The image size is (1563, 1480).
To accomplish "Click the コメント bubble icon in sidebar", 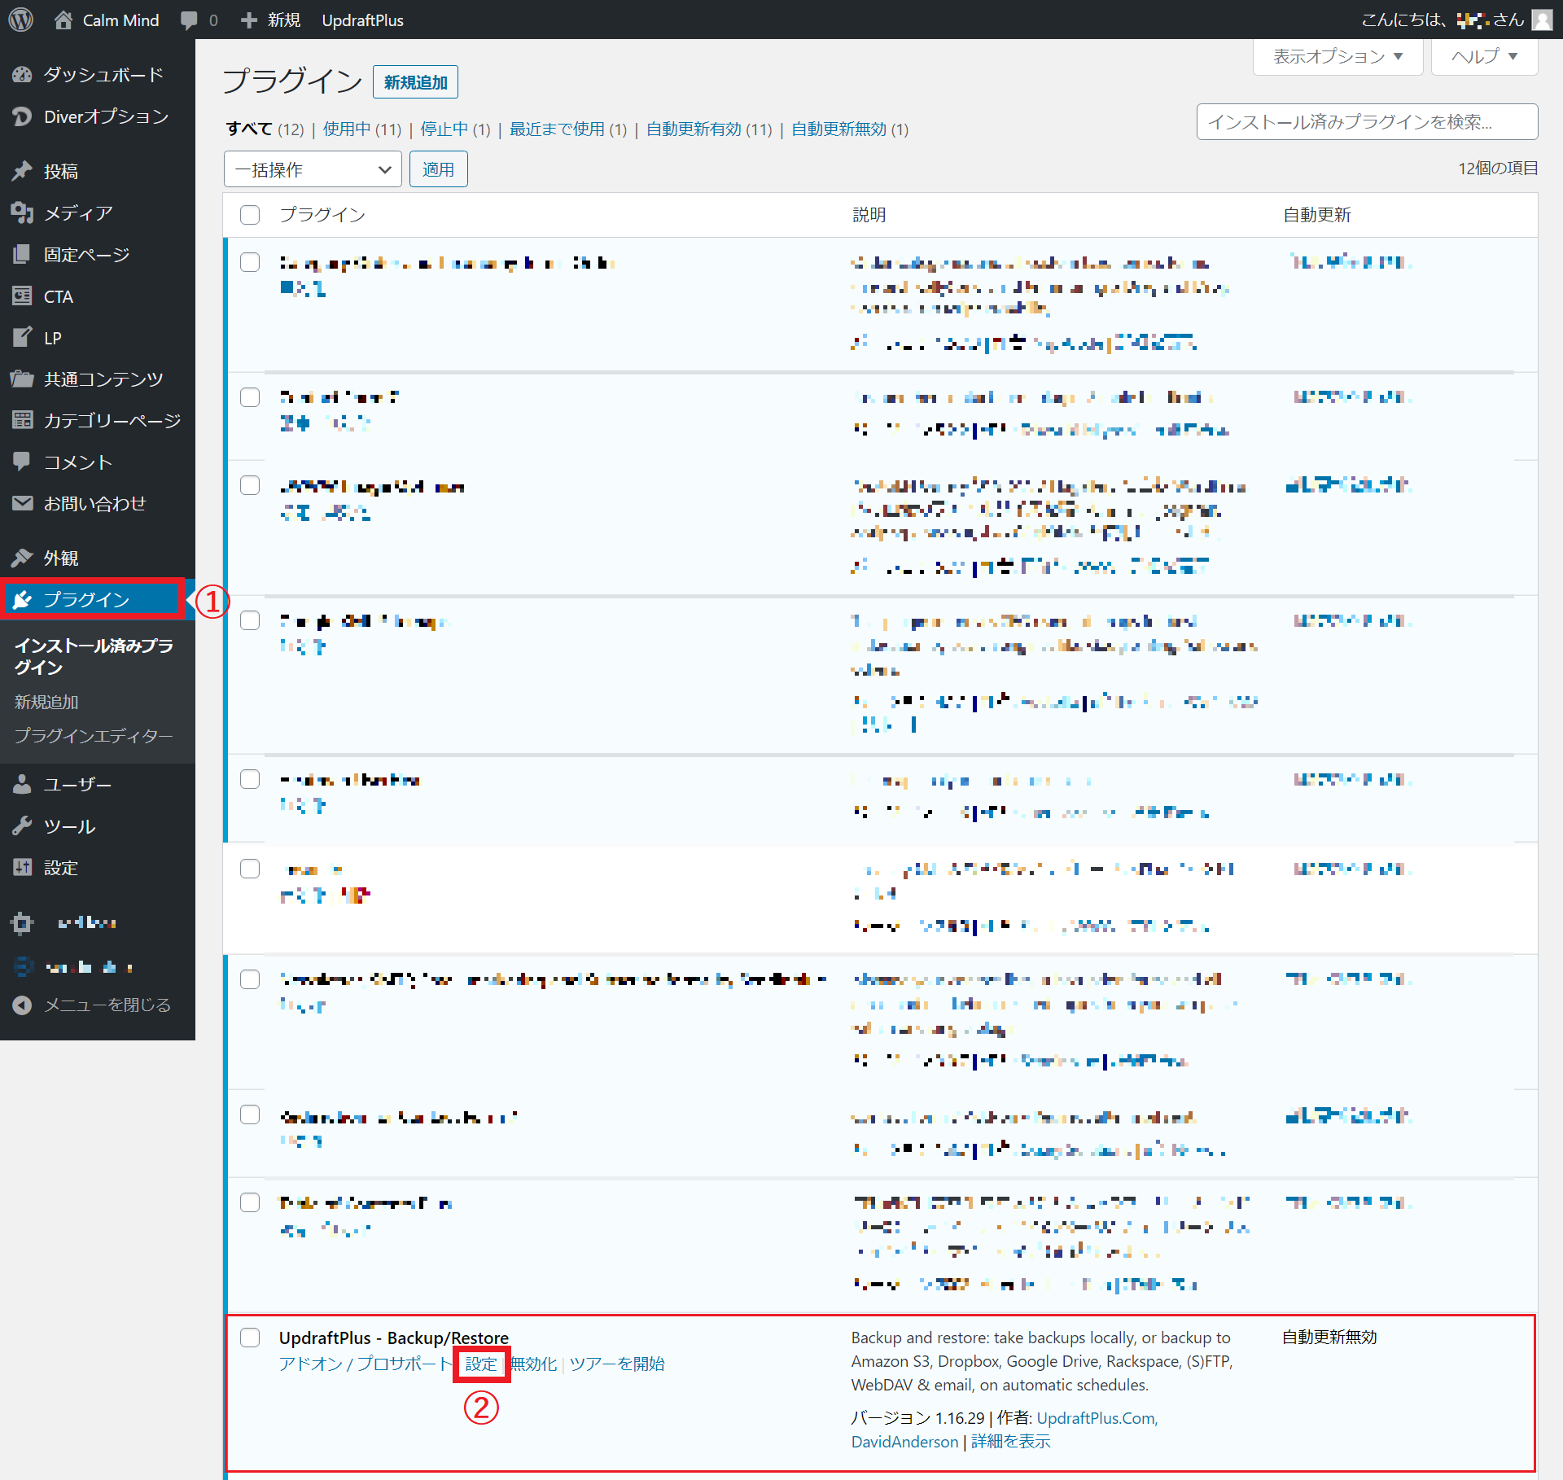I will click(x=22, y=462).
